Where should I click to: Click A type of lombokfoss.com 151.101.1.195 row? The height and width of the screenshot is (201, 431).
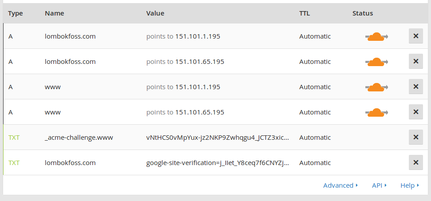11,36
